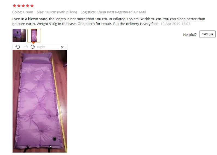Click the Color Green label
This screenshot has width=217, height=155.
[23, 12]
